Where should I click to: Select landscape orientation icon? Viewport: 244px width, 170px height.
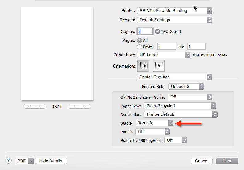pos(158,66)
